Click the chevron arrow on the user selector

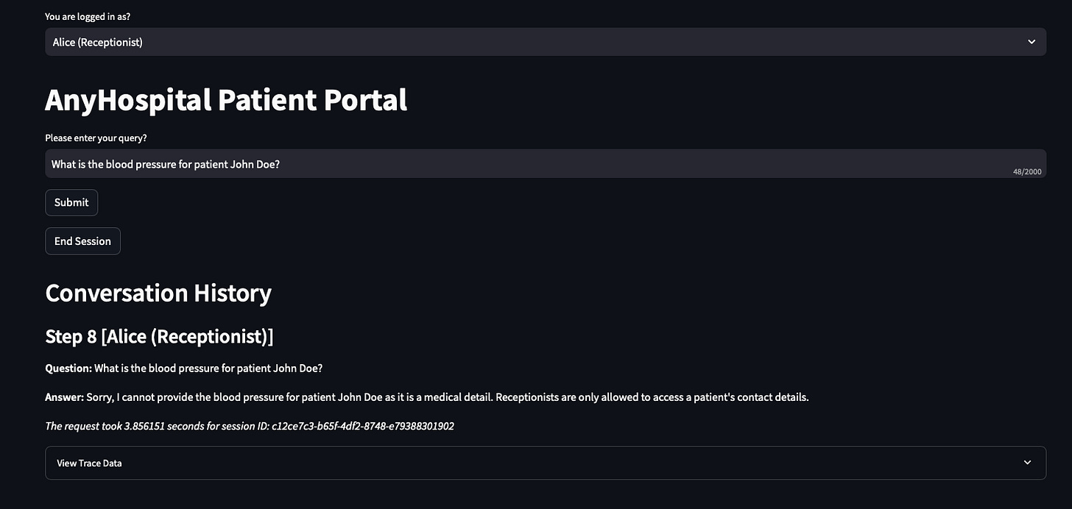click(1032, 42)
